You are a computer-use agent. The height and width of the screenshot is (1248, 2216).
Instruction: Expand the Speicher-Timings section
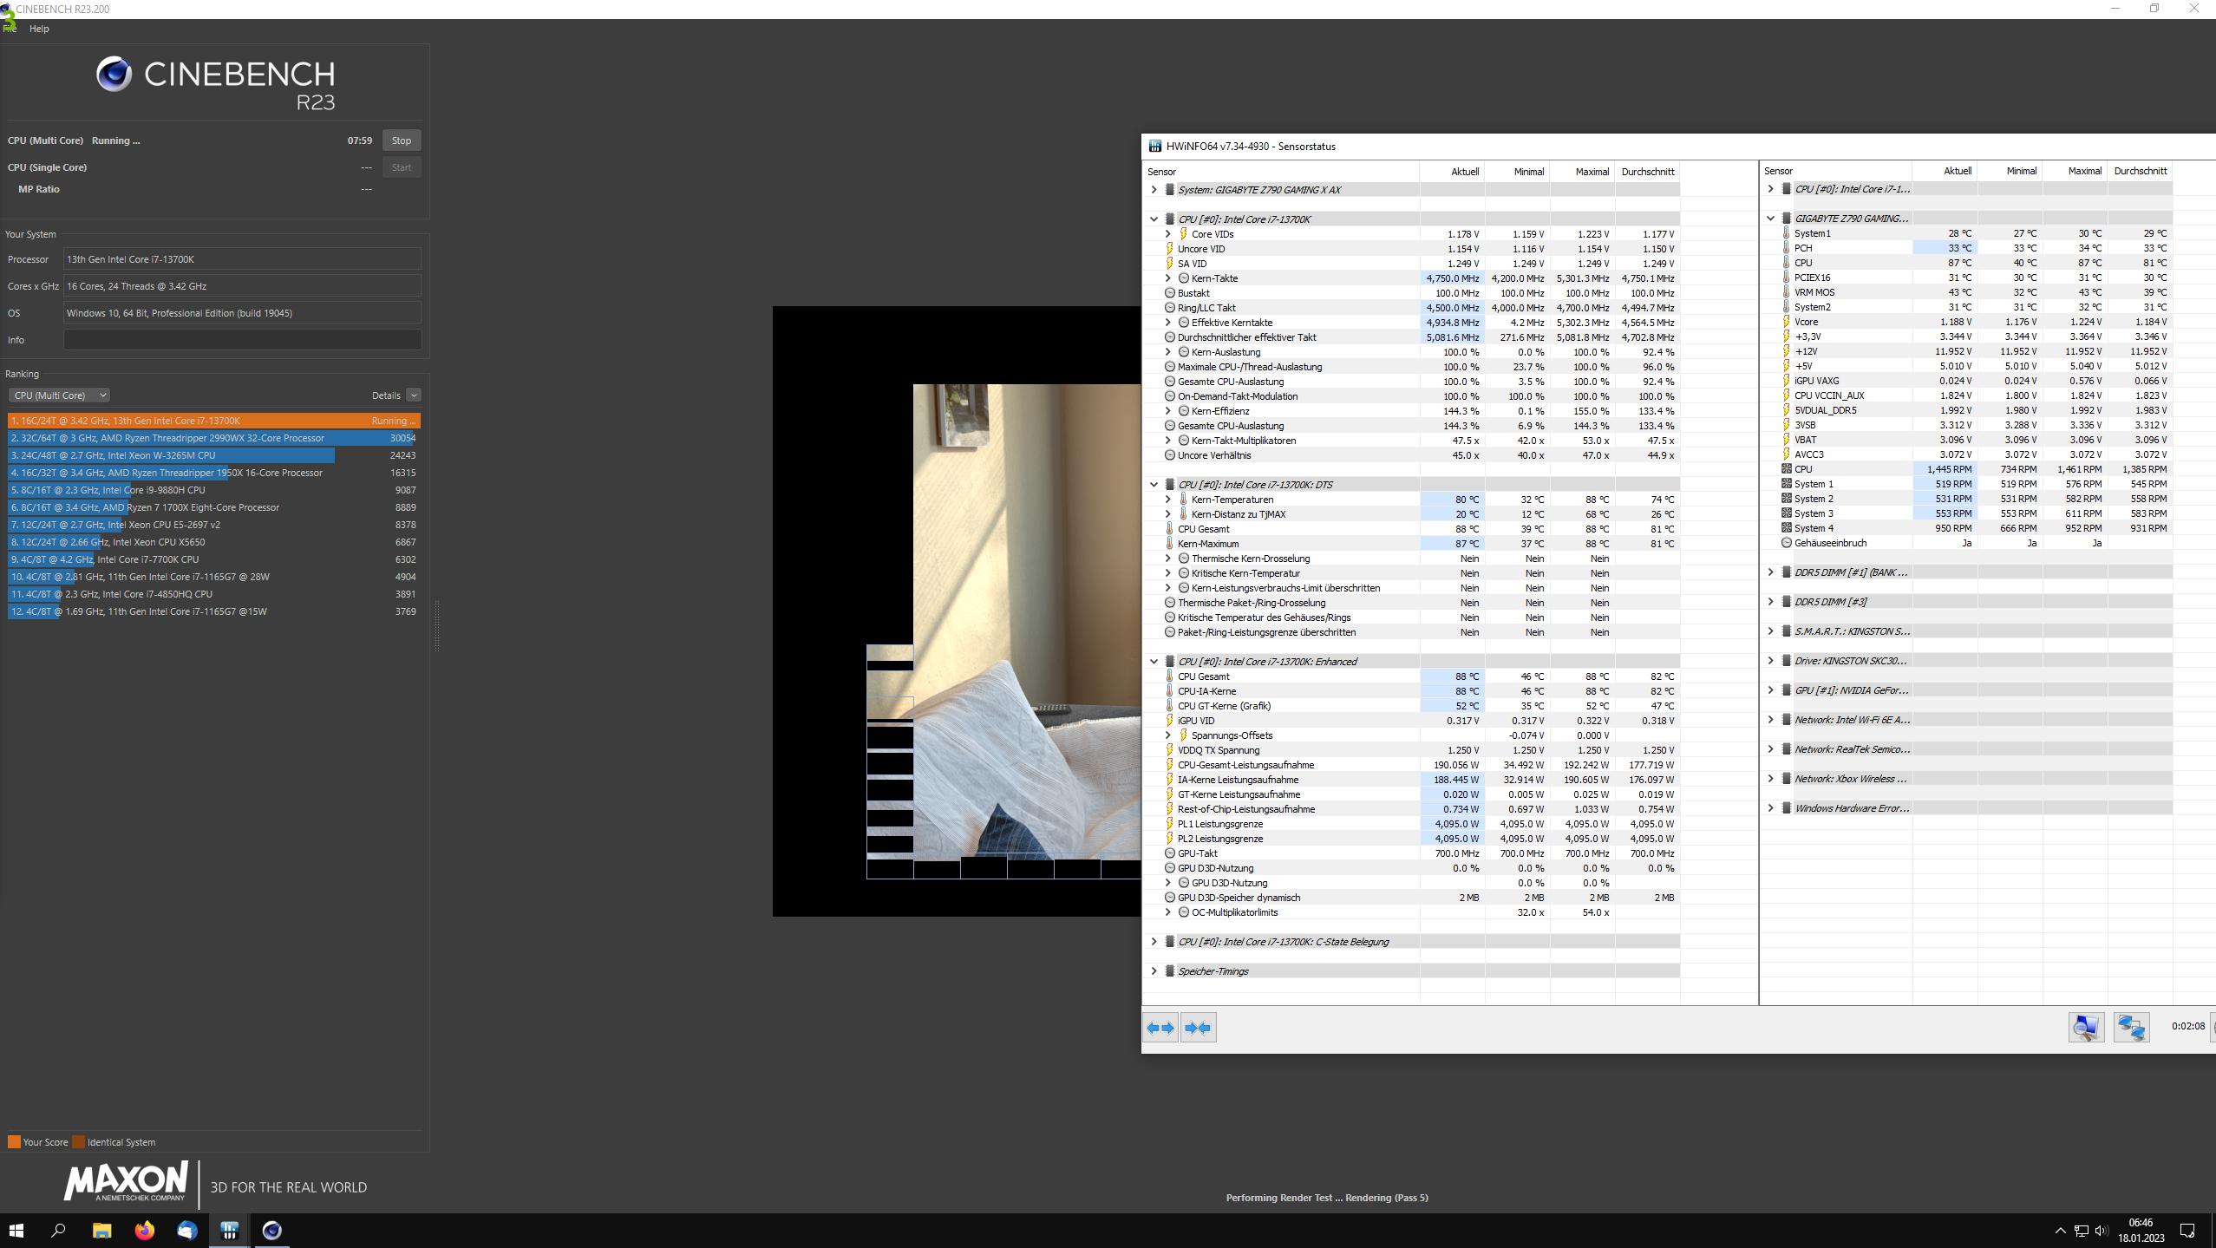tap(1154, 971)
